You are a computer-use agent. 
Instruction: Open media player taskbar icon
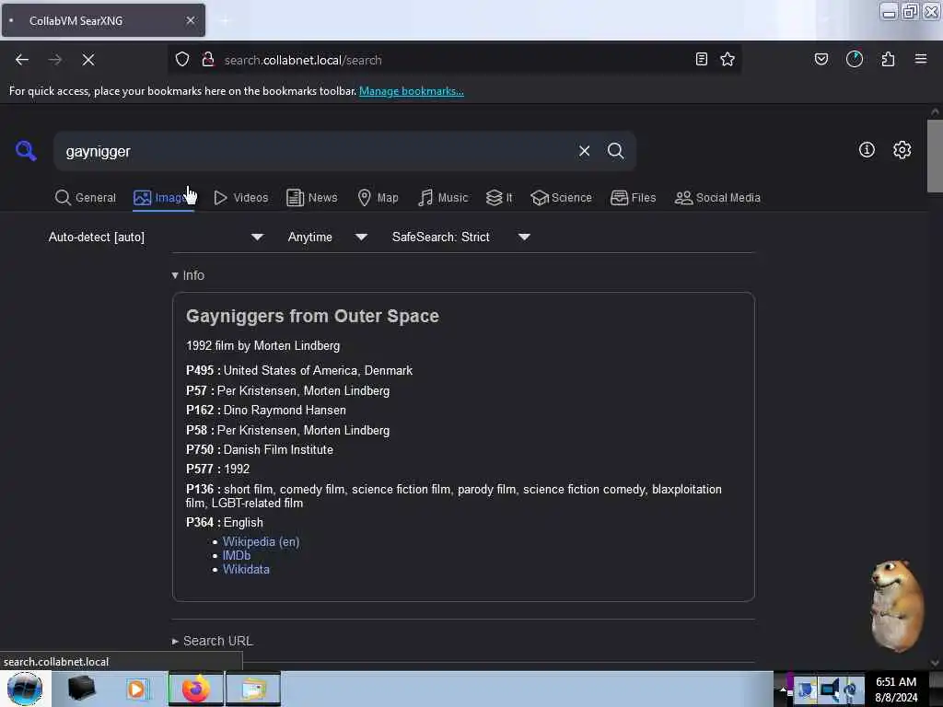(x=136, y=689)
